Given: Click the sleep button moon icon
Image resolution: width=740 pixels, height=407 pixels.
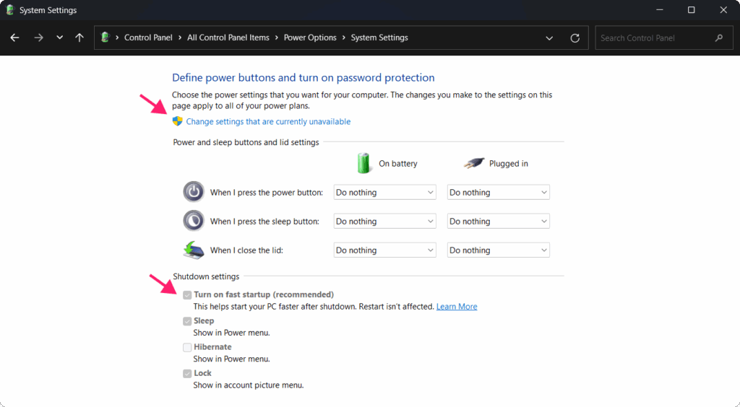Looking at the screenshot, I should (194, 221).
